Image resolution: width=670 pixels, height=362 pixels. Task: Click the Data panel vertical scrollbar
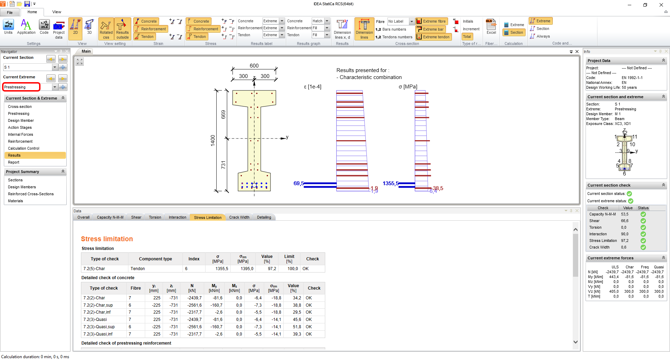coord(575,256)
